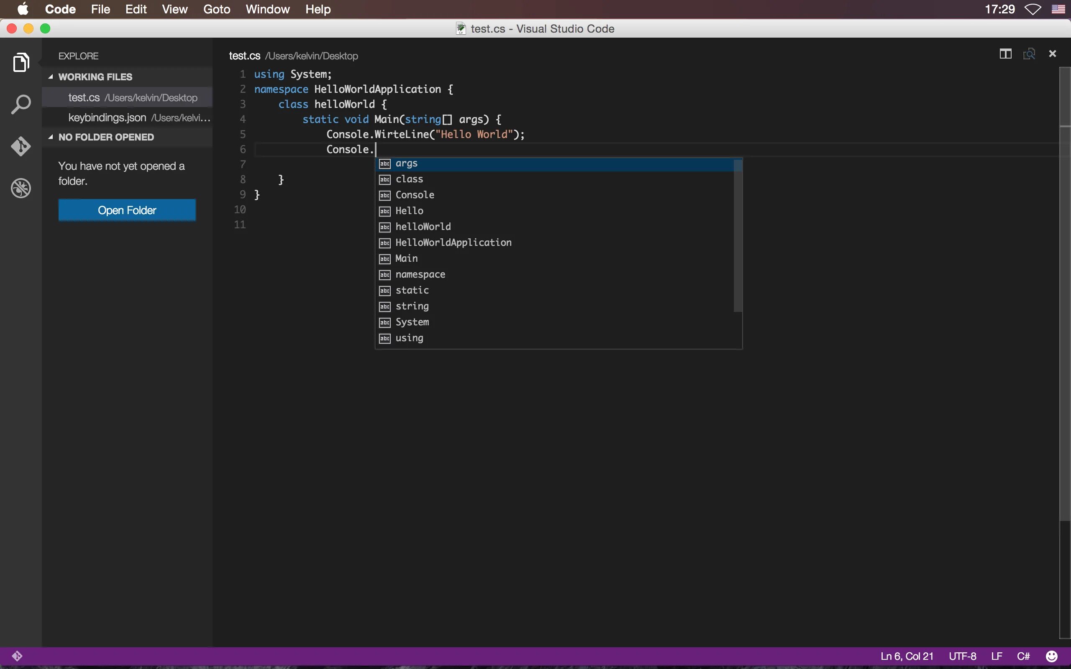Change the C# language mode selector

1023,656
